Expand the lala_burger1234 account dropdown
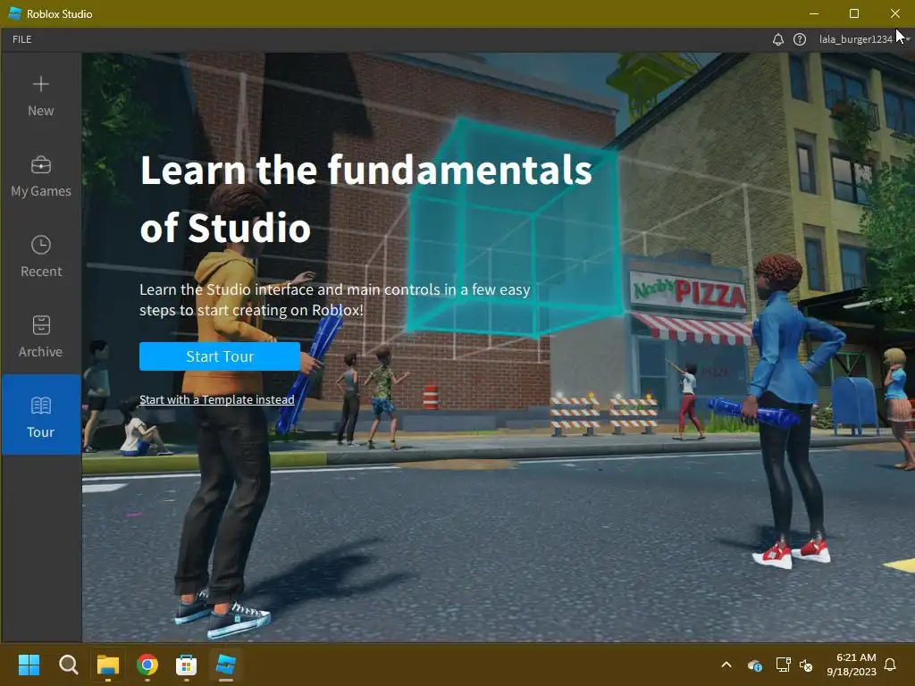 point(864,39)
